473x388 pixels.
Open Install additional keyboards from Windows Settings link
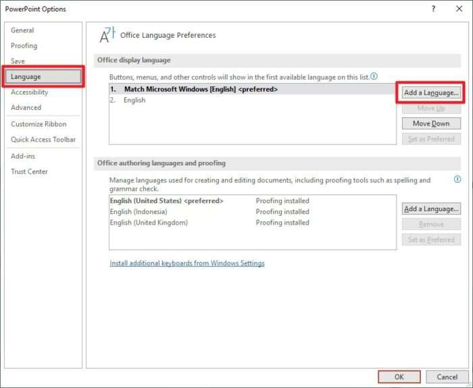pyautogui.click(x=187, y=263)
